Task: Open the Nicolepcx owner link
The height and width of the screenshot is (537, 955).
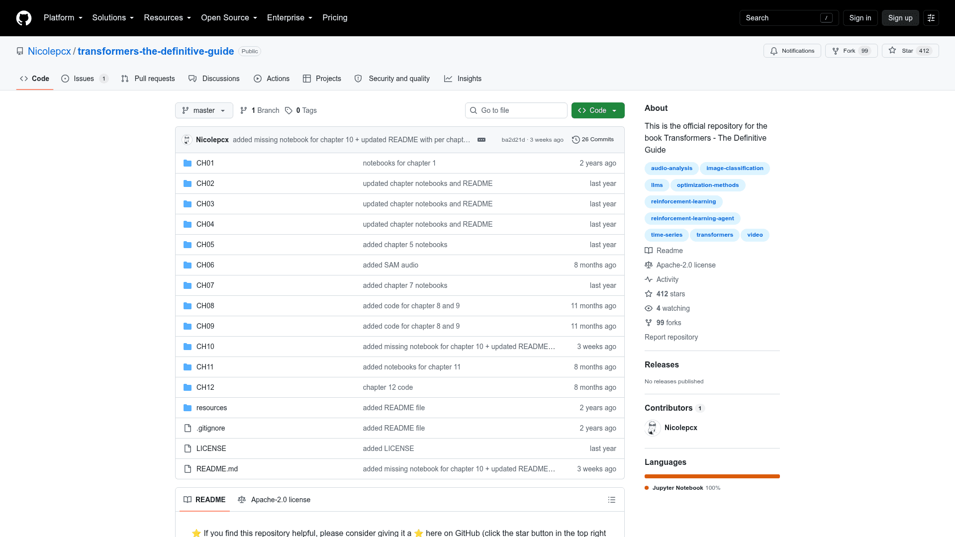Action: 49,51
